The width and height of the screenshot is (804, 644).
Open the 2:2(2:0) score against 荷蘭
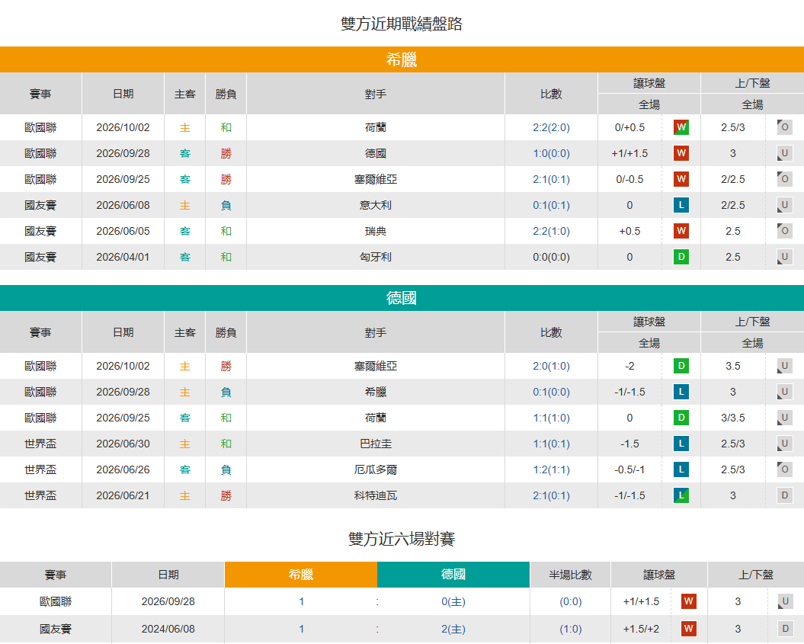(x=551, y=128)
